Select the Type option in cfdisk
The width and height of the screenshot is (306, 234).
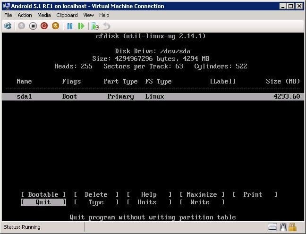point(96,202)
